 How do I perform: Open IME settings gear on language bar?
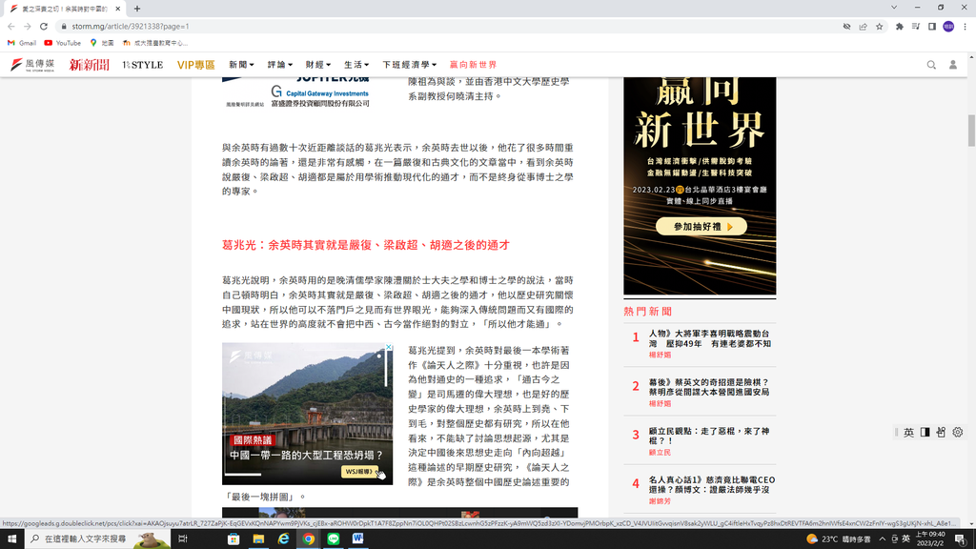point(957,433)
